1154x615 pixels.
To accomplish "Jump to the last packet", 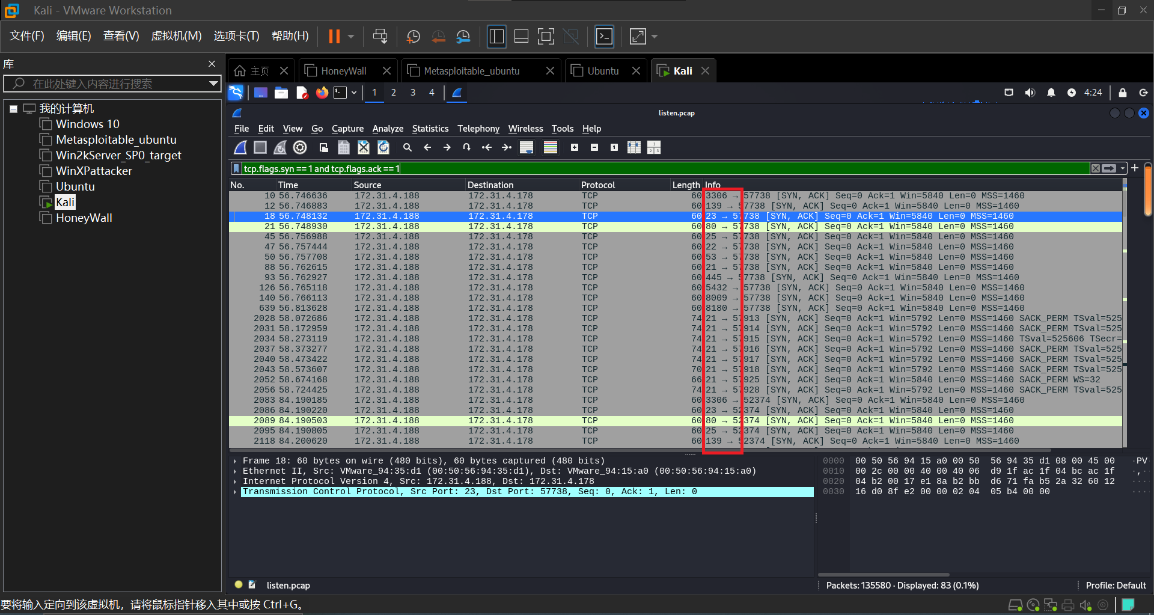I will (x=507, y=147).
